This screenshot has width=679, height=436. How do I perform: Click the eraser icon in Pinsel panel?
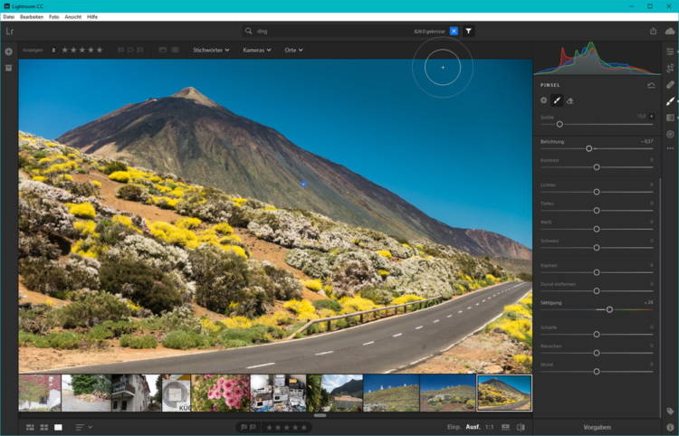(570, 100)
